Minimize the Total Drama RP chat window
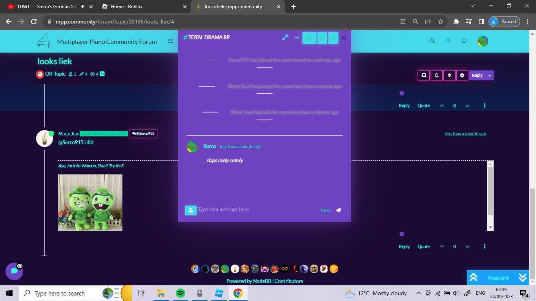Viewport: 536px width, 301px height. click(x=297, y=37)
